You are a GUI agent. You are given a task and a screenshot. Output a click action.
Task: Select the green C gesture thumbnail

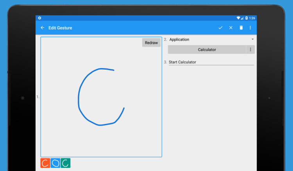point(65,163)
